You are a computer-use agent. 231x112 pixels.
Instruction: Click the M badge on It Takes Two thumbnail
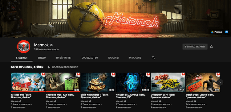click(x=43, y=74)
